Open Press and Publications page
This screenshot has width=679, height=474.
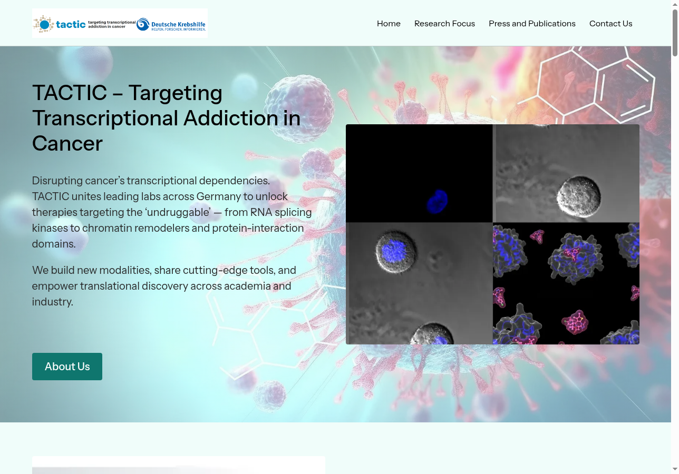(x=532, y=24)
